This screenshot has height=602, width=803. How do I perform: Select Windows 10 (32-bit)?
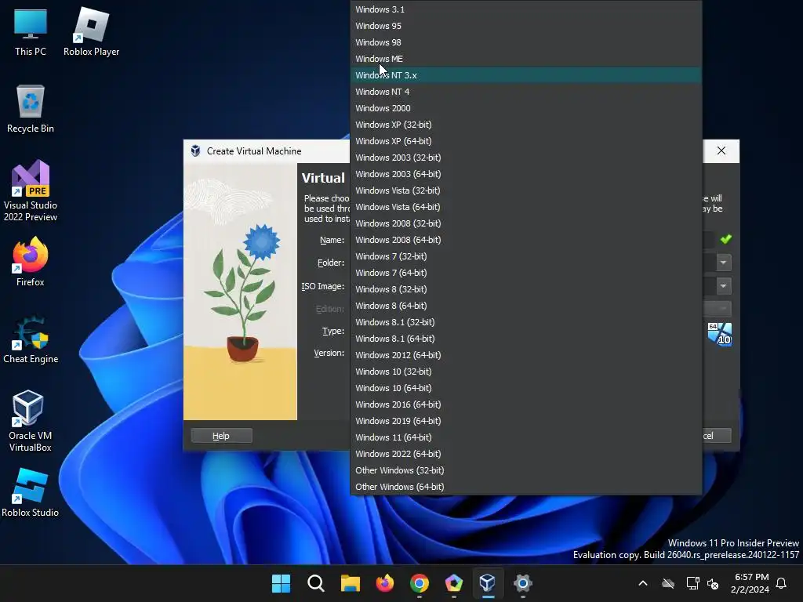tap(526, 372)
